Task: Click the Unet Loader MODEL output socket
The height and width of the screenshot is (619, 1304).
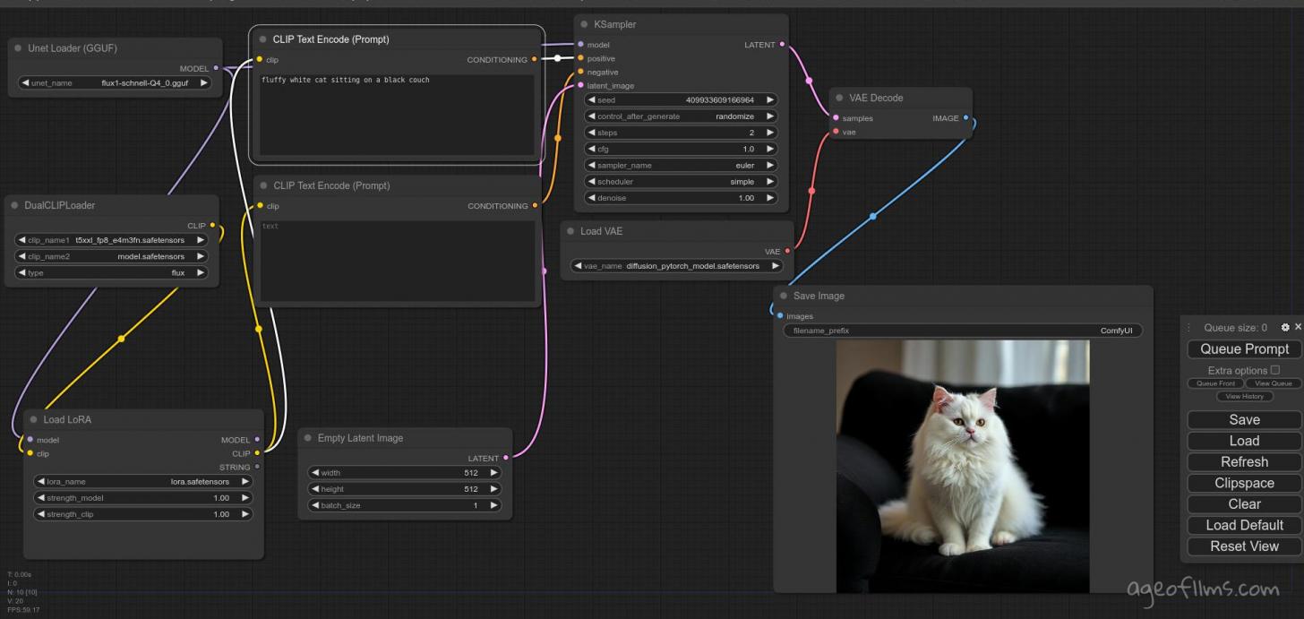Action: [x=216, y=68]
